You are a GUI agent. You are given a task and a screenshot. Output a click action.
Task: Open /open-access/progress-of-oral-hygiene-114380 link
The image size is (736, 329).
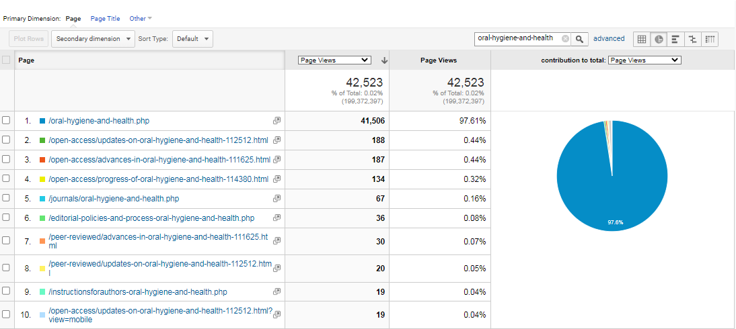click(x=159, y=179)
